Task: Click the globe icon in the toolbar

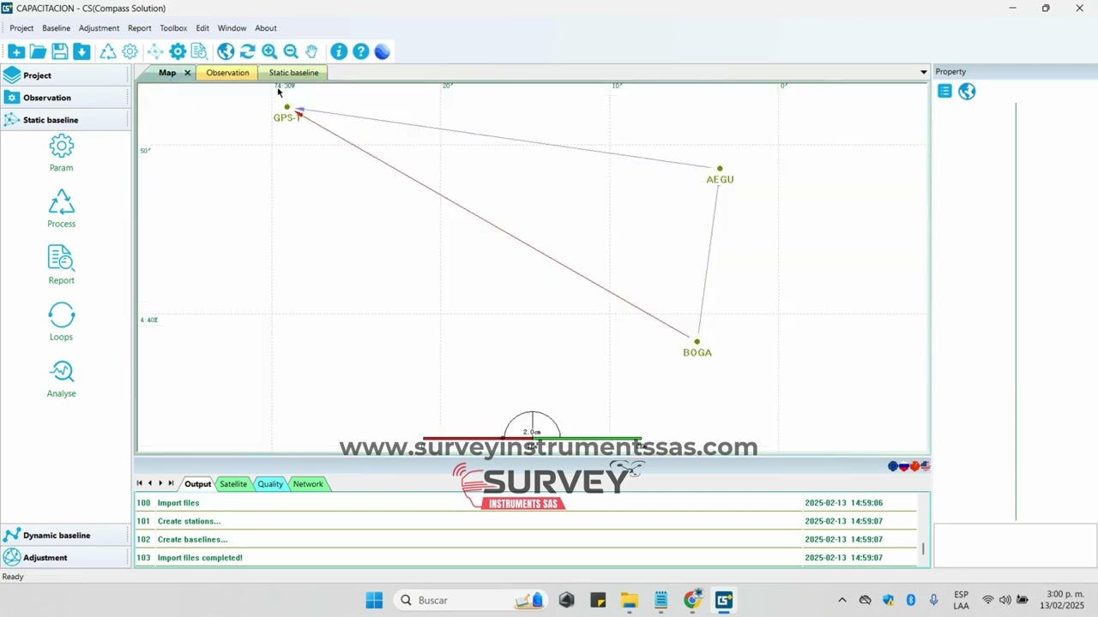Action: [x=226, y=51]
